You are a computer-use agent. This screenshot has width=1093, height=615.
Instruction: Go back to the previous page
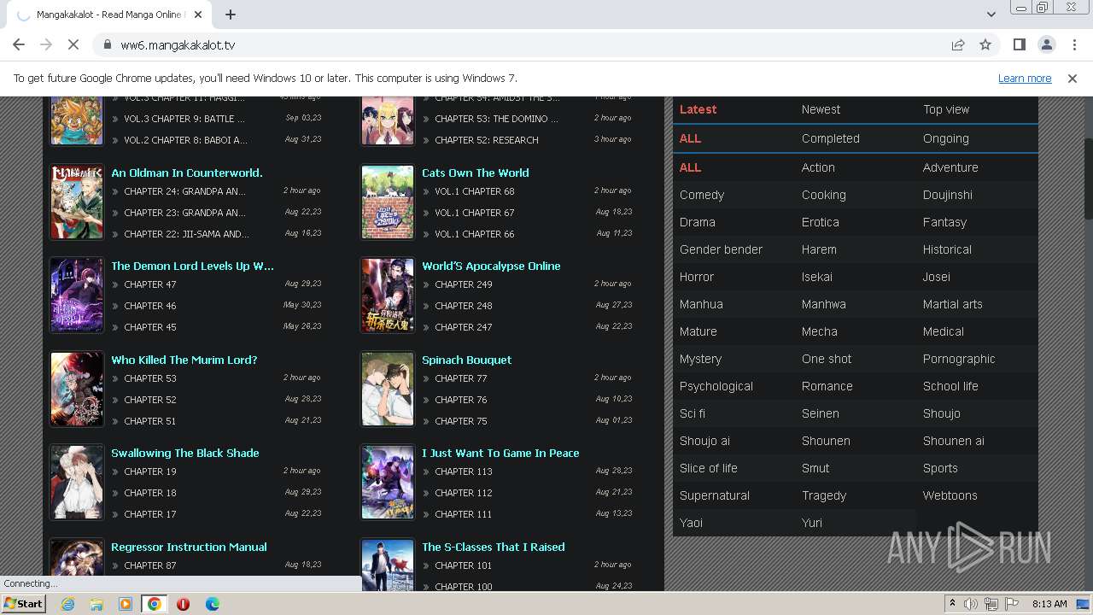(x=19, y=44)
